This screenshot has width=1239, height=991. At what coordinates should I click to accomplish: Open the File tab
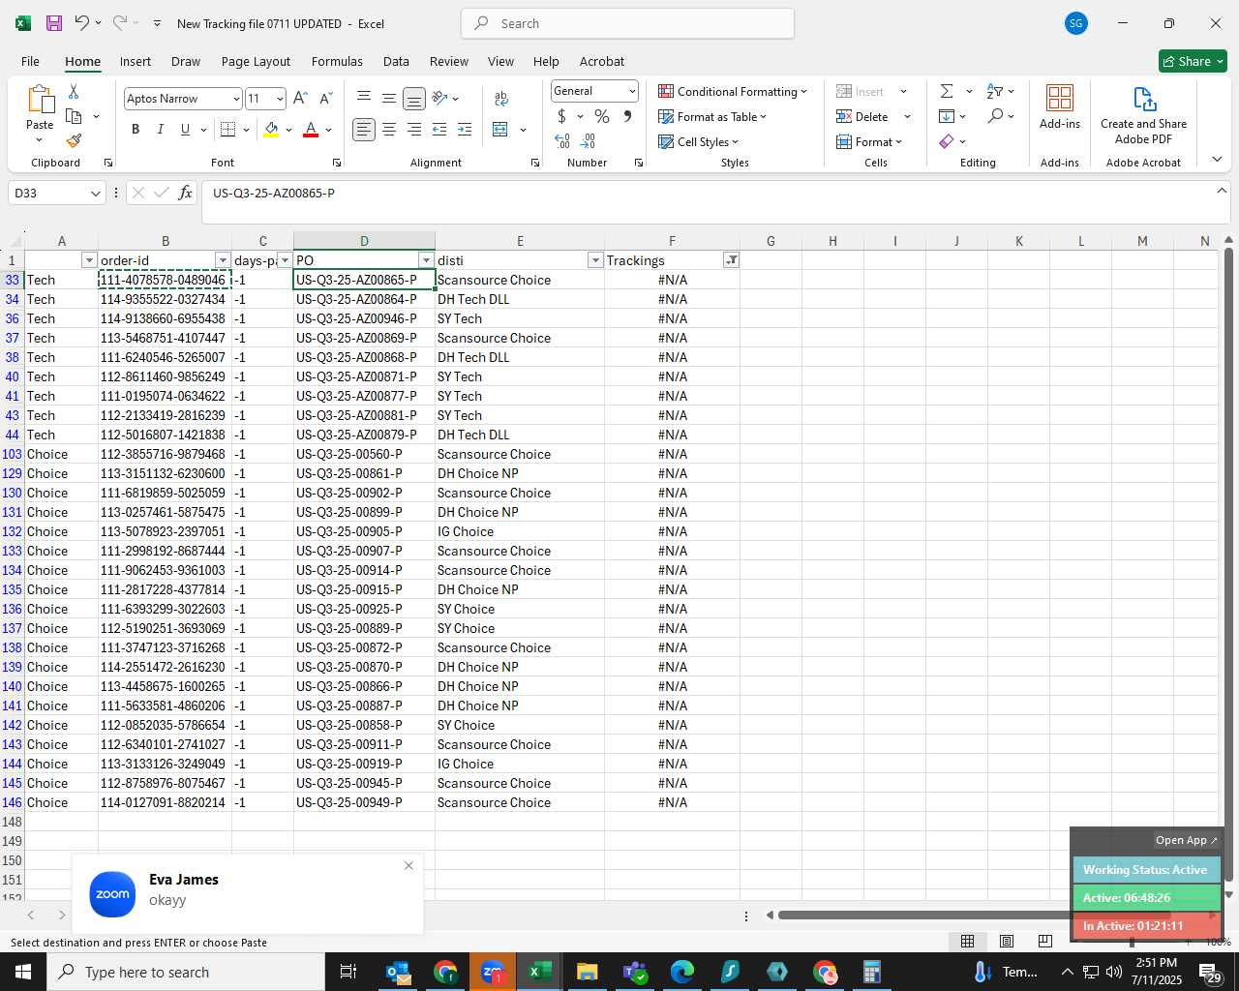(31, 61)
